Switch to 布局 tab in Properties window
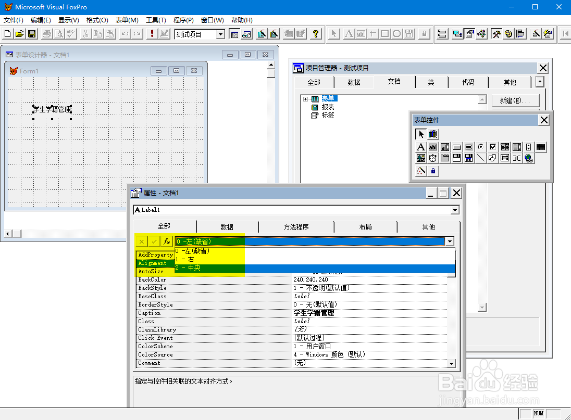This screenshot has height=420, width=571. click(x=365, y=227)
